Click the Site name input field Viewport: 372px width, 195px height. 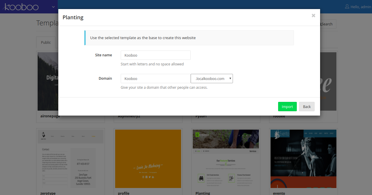(x=156, y=55)
